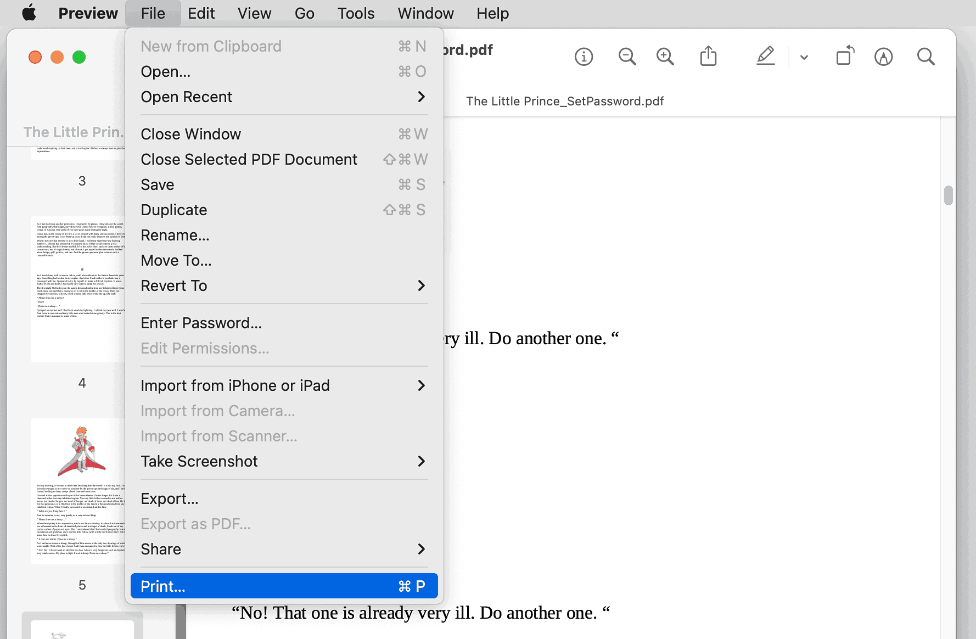The width and height of the screenshot is (976, 639).
Task: Click The Little Prince_SetPassword.pdf tab title
Action: pyautogui.click(x=565, y=101)
